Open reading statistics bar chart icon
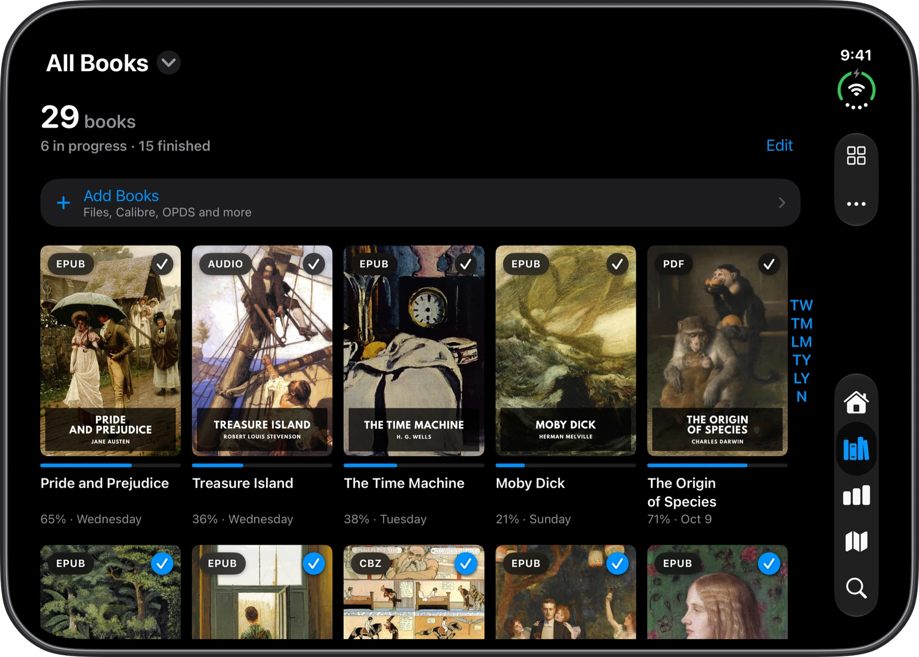This screenshot has height=657, width=919. 856,495
